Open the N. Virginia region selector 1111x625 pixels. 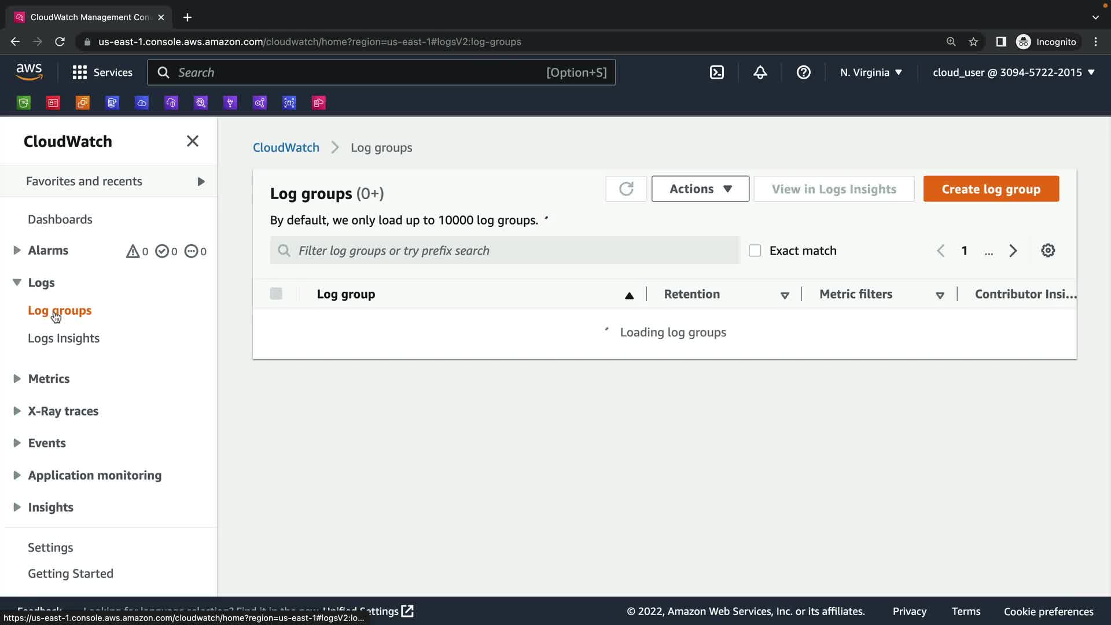871,72
